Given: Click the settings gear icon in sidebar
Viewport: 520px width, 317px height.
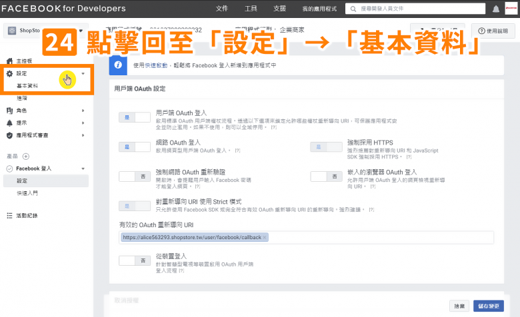Looking at the screenshot, I should click(x=9, y=73).
